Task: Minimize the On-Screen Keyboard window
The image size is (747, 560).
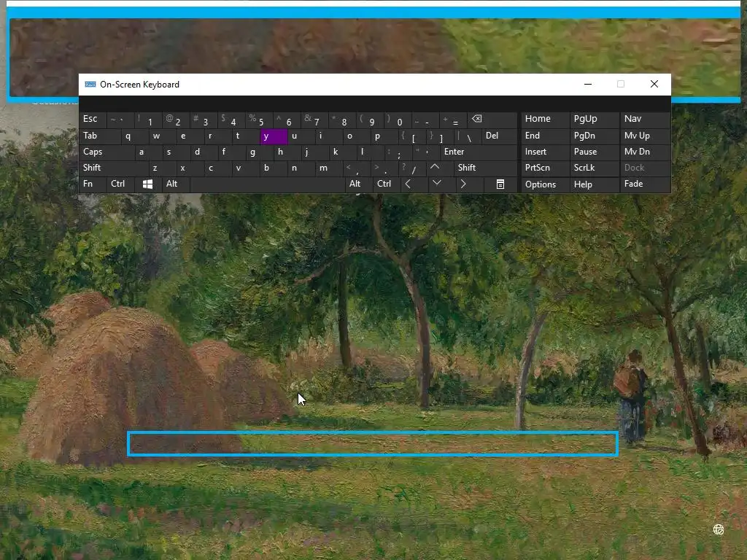Action: pyautogui.click(x=588, y=85)
